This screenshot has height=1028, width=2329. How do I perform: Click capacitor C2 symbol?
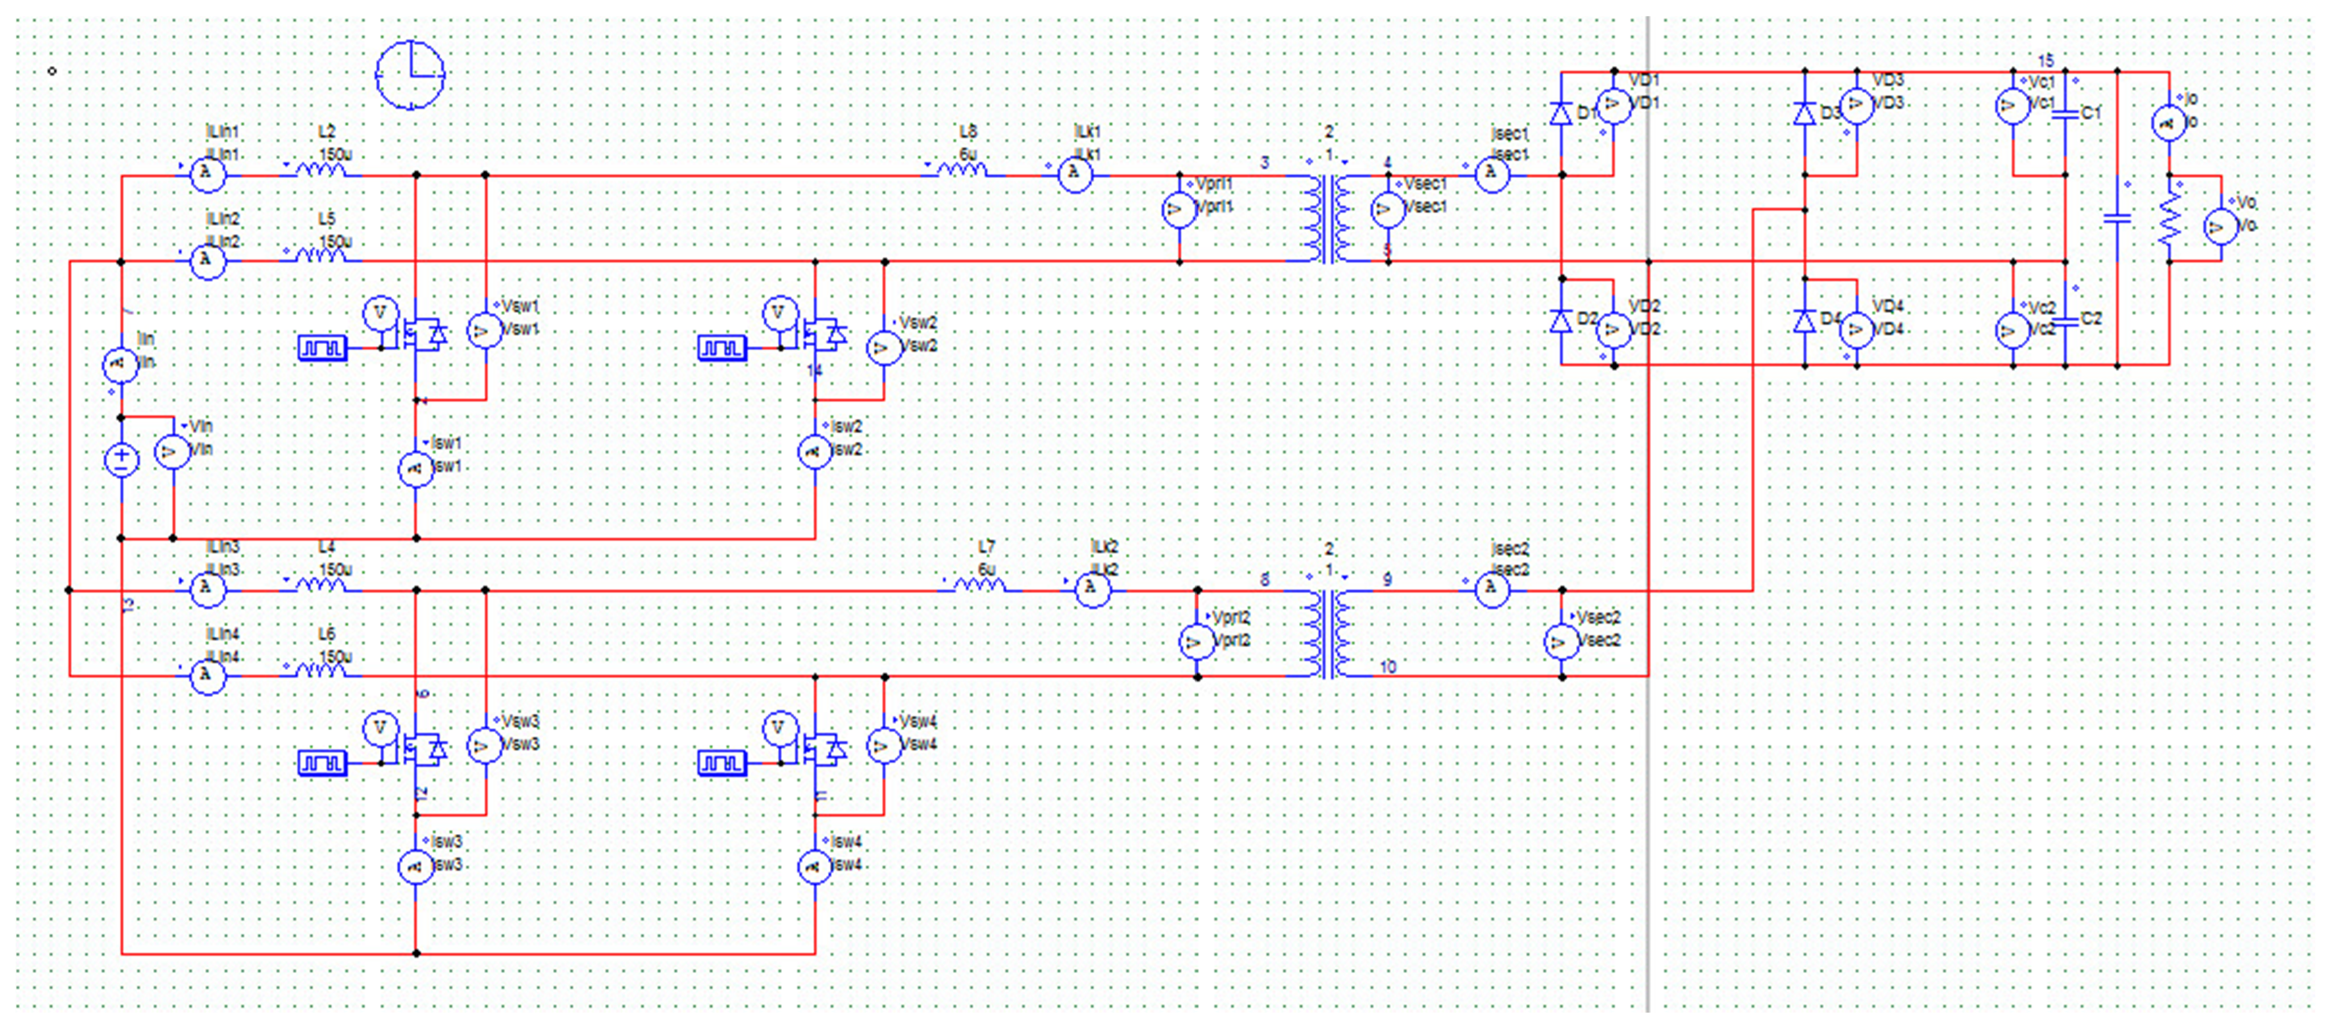(2065, 322)
